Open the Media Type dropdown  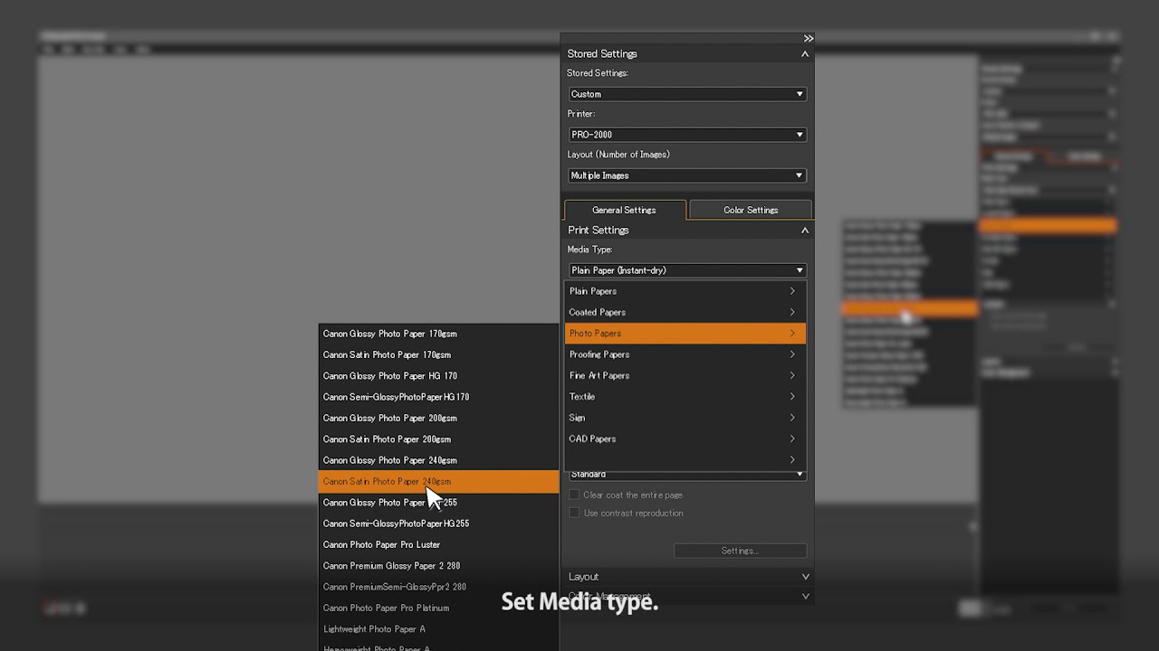tap(687, 270)
